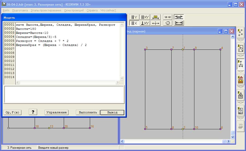Click the code editor horizontal scrollbar
246x151 pixels.
coord(67,83)
